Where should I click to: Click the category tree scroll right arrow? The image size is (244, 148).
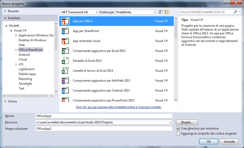click(x=52, y=96)
